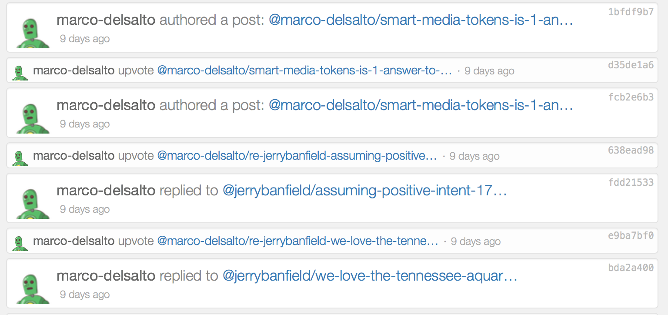Click transaction ID 1bfdf9b7
Image resolution: width=668 pixels, height=315 pixels.
pyautogui.click(x=631, y=12)
